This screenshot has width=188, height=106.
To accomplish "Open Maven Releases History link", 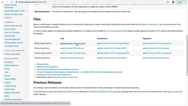I will [x=103, y=92].
